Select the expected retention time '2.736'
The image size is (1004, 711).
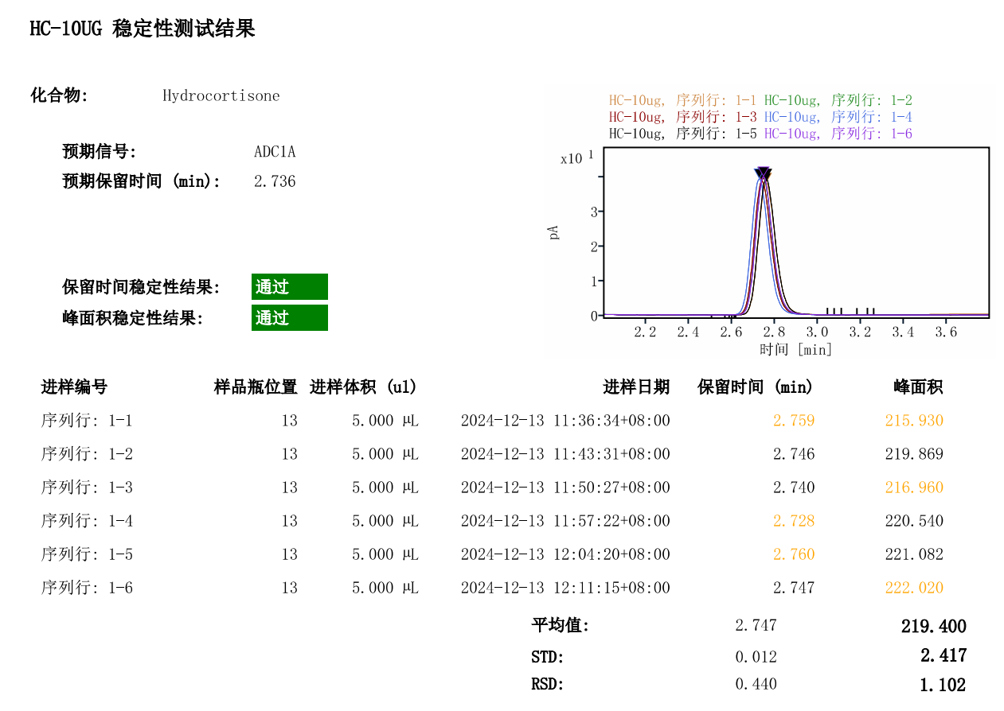coord(275,181)
